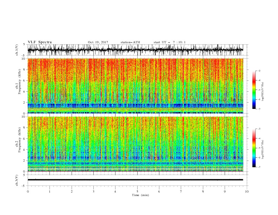Click the 'station=ATH' label
The width and height of the screenshot is (278, 215).
[x=130, y=42]
